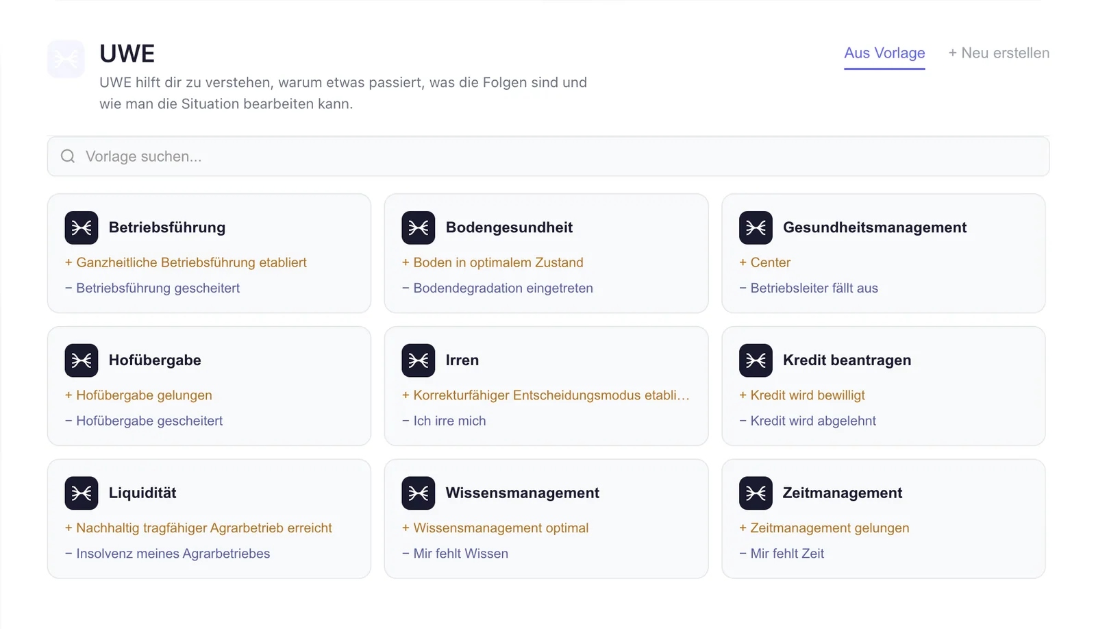Choose the Kredit beantragen template title
The width and height of the screenshot is (1096, 629).
(847, 360)
